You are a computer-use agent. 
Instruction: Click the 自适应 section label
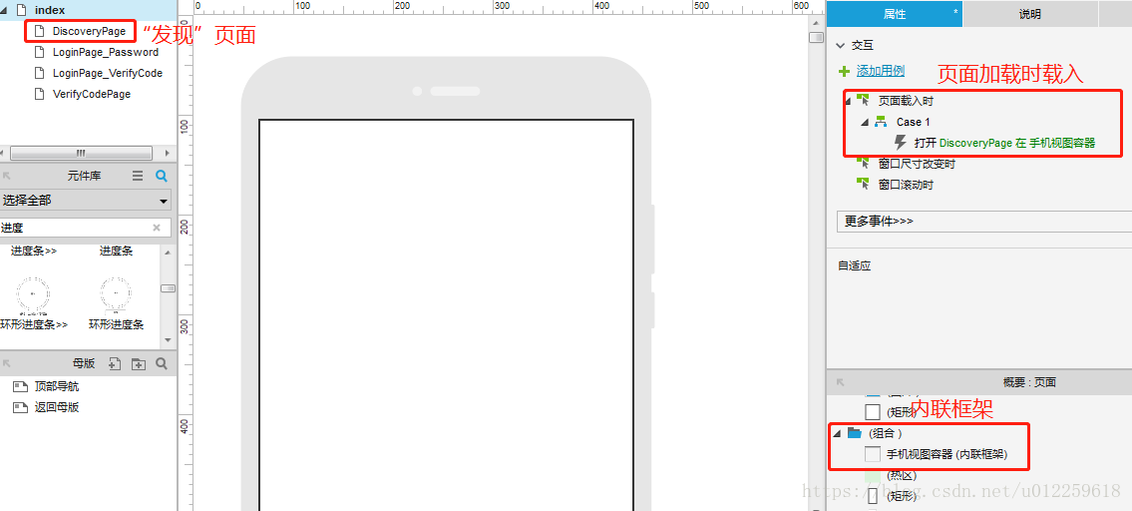coord(854,266)
